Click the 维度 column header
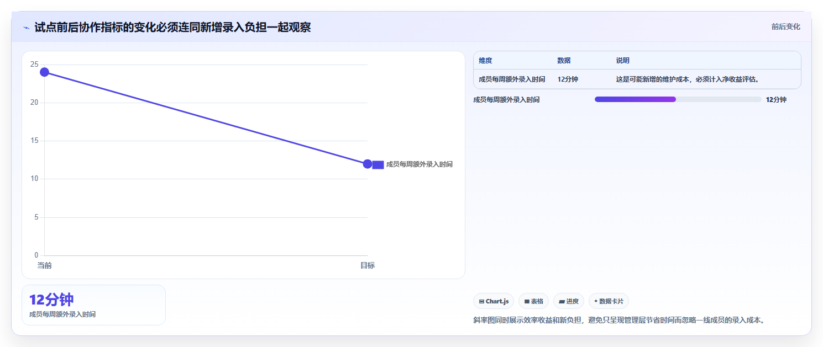Screen dimensions: 823x347 click(x=485, y=61)
